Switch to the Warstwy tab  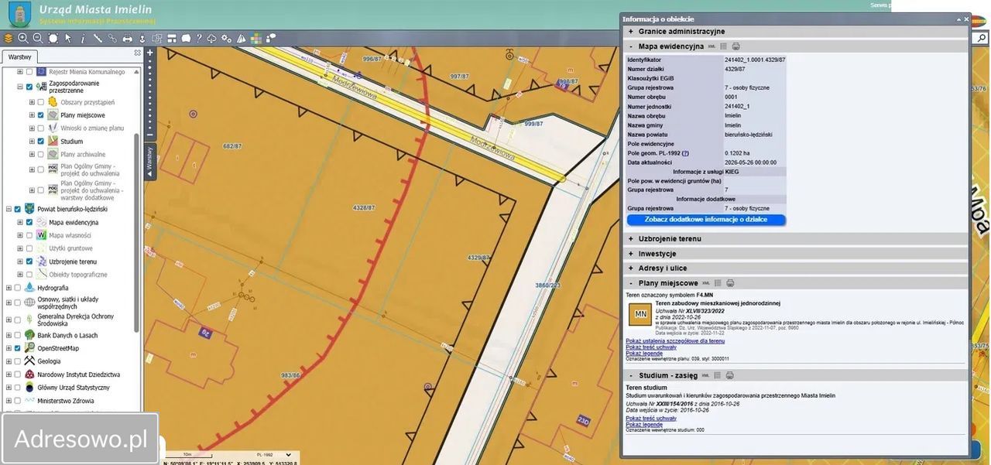pos(20,57)
